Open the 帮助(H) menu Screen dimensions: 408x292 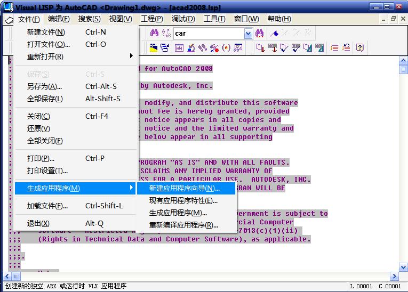279,19
